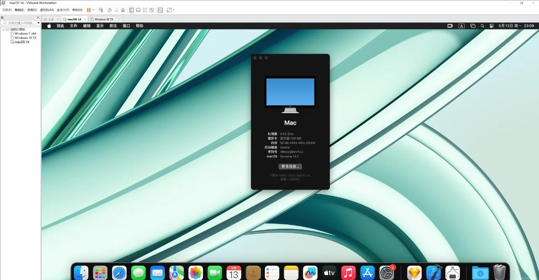Toggle the thumbnail bar view icon
539x280 pixels.
(138, 10)
